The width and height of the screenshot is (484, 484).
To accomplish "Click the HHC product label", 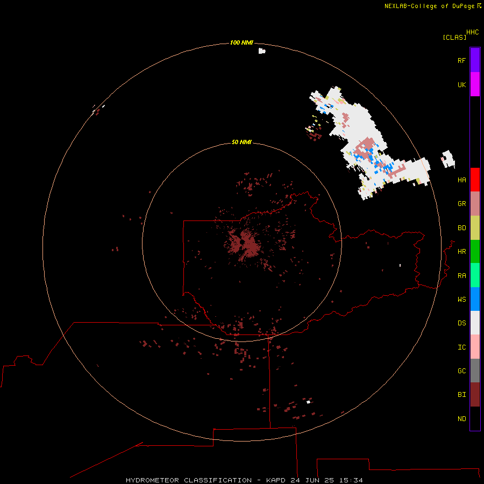I will coord(473,32).
